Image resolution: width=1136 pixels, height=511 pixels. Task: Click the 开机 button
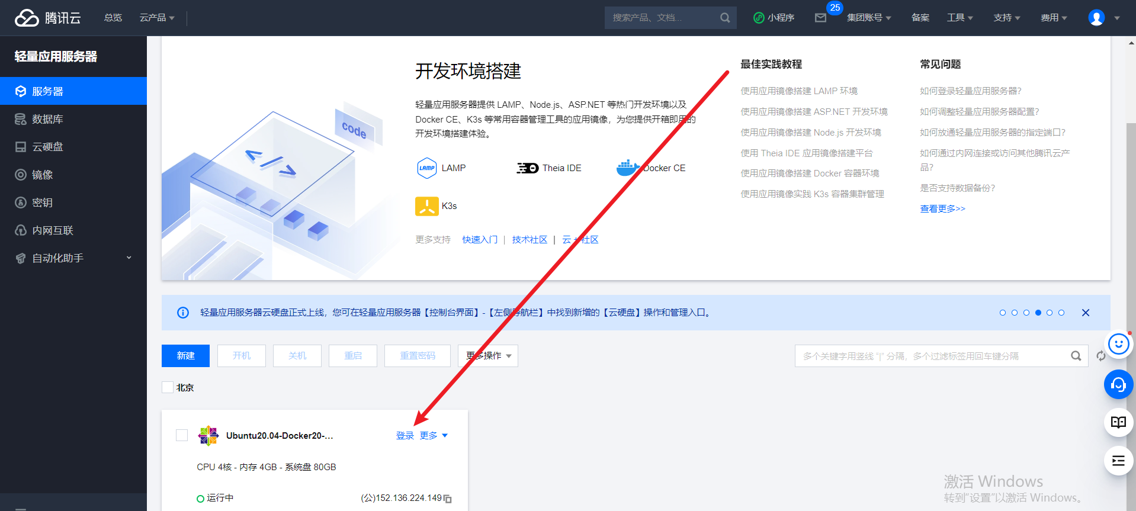click(242, 356)
